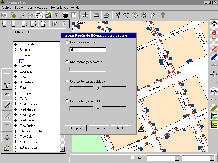
Task: Select the zoom in magnifier tool
Action: click(117, 15)
